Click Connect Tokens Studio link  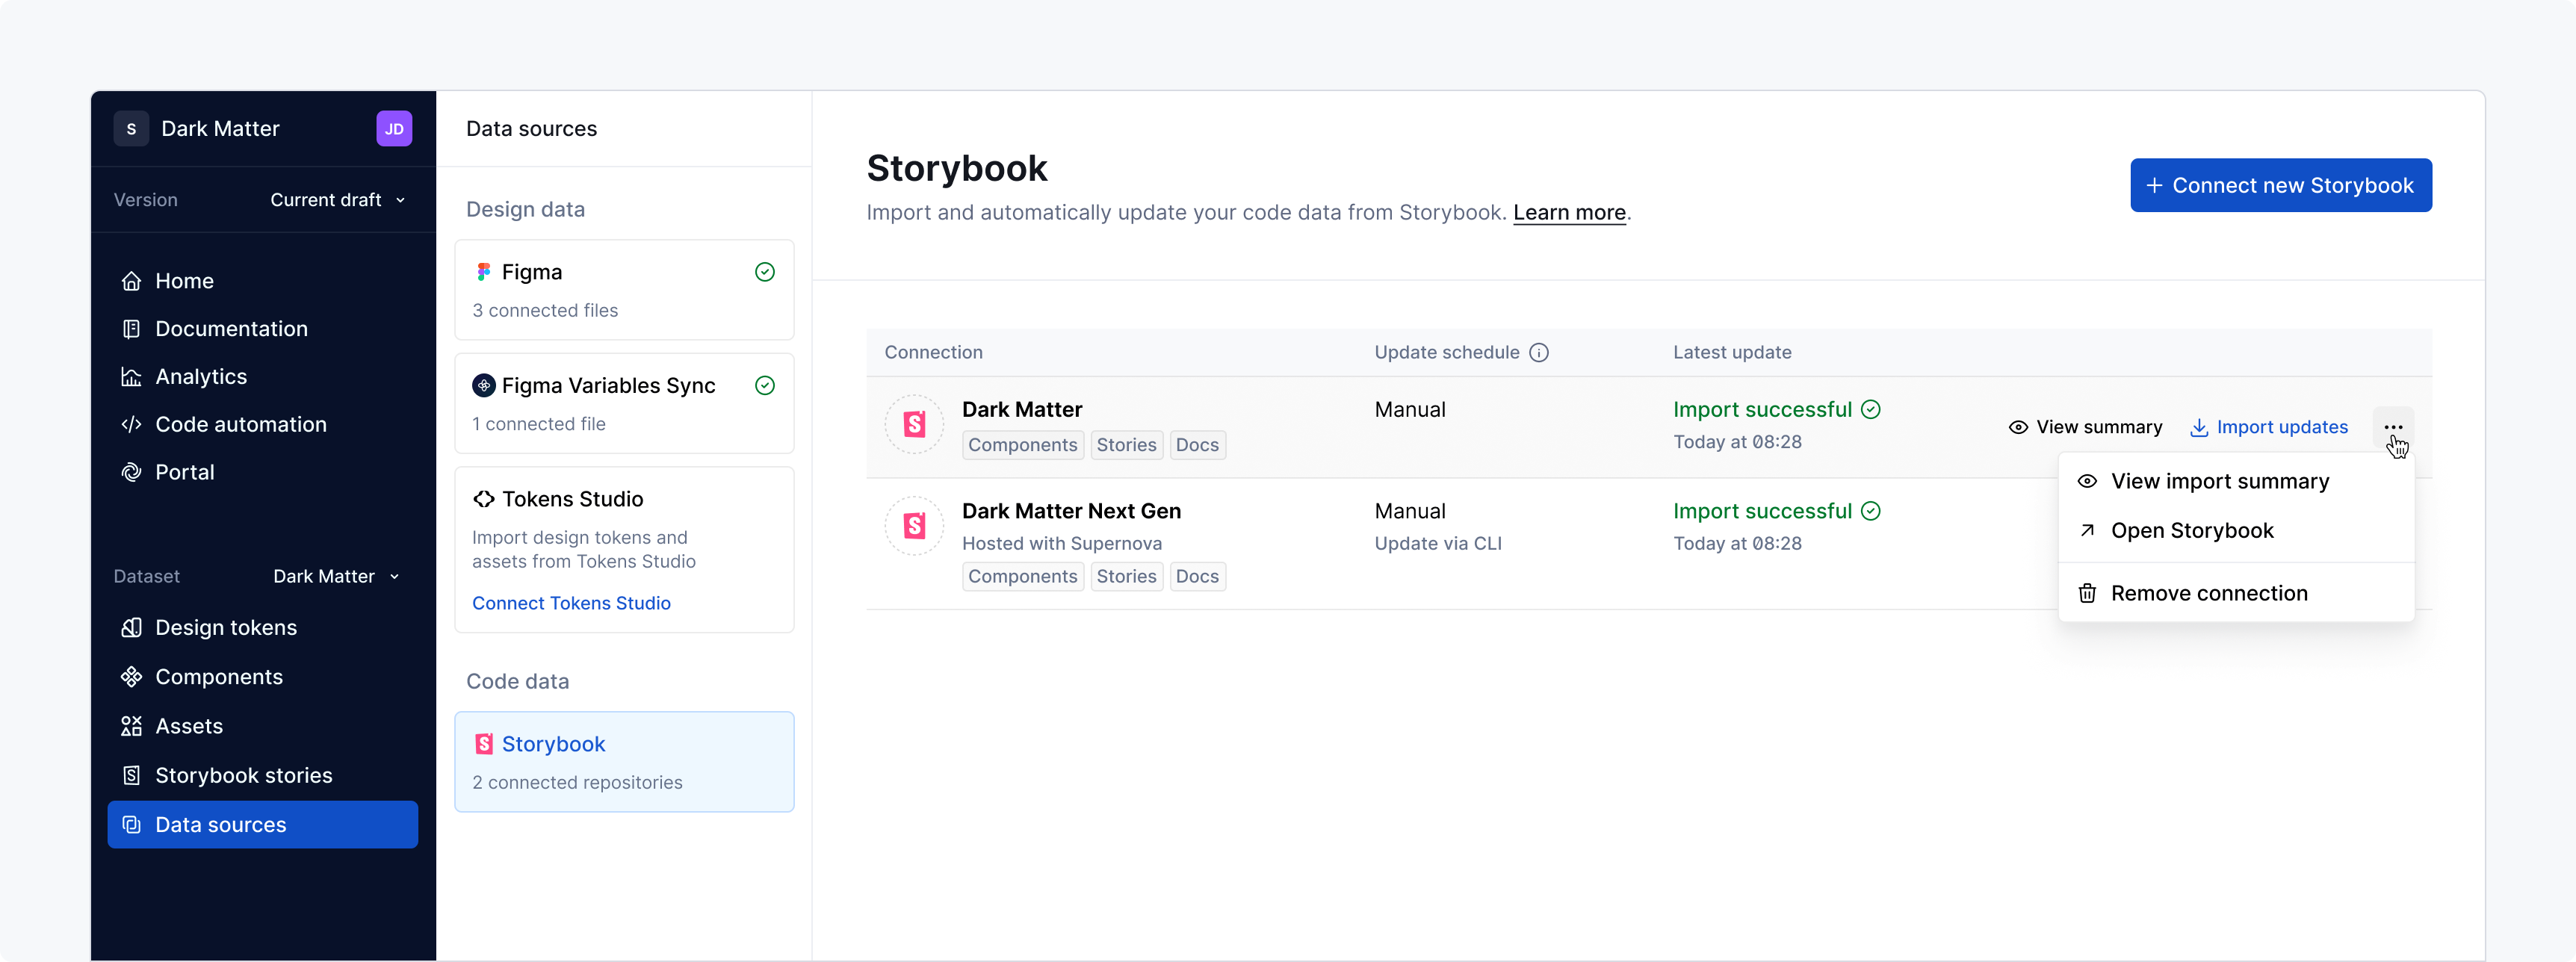(571, 603)
